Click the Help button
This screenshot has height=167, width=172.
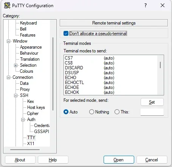tap(53, 160)
